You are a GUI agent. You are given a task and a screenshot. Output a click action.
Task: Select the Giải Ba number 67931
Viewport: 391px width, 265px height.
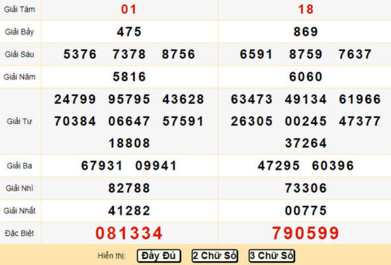(102, 166)
